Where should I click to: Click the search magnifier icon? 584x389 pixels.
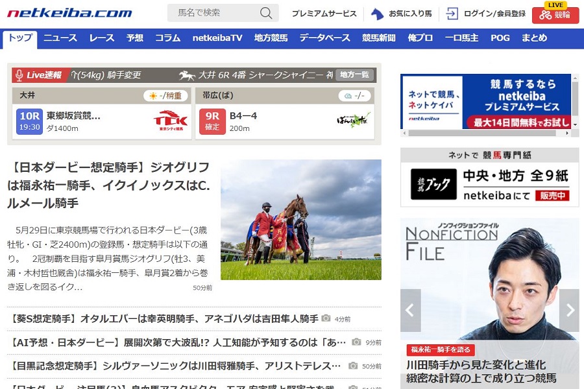point(266,13)
